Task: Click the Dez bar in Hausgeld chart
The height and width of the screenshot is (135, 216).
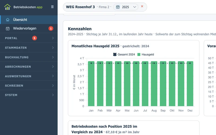Action: point(190,84)
